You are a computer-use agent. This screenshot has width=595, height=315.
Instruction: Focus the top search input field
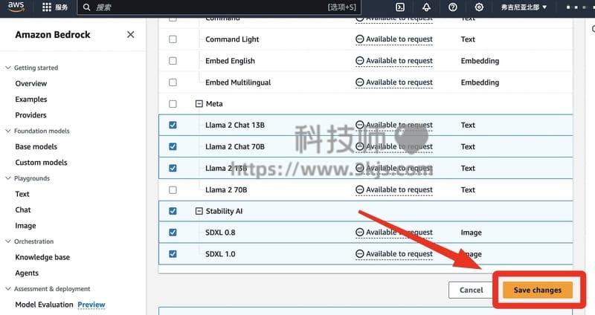click(x=219, y=7)
